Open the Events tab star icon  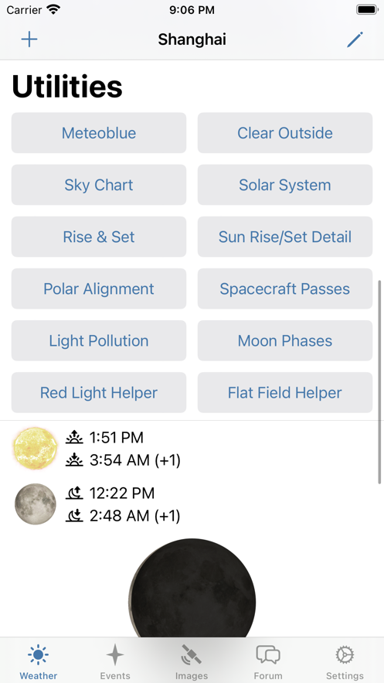(x=115, y=661)
